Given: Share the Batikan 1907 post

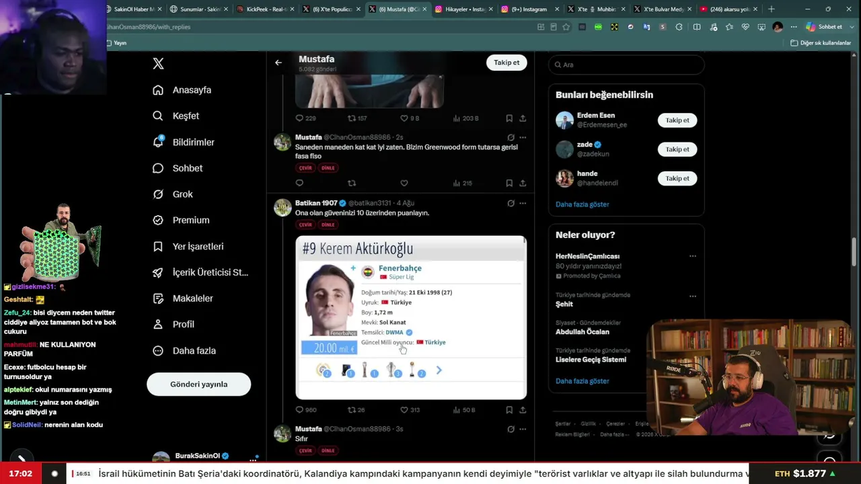Looking at the screenshot, I should pyautogui.click(x=523, y=410).
